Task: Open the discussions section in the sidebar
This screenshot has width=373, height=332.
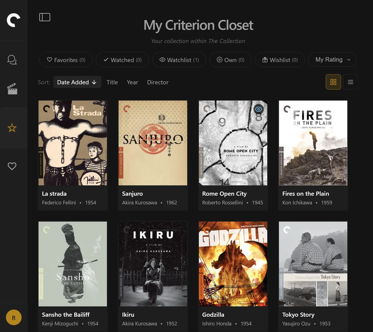Action: click(12, 60)
